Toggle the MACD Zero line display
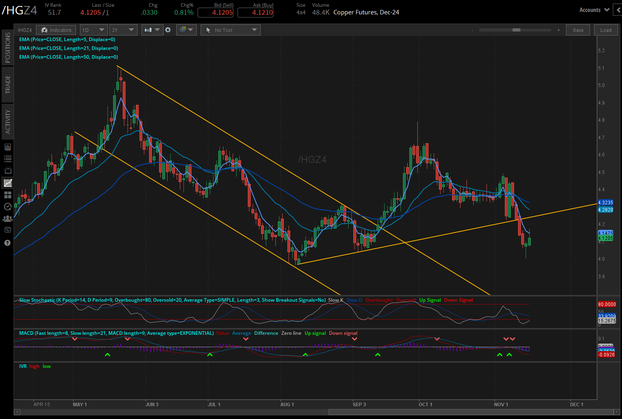The image size is (622, 419). coord(291,333)
